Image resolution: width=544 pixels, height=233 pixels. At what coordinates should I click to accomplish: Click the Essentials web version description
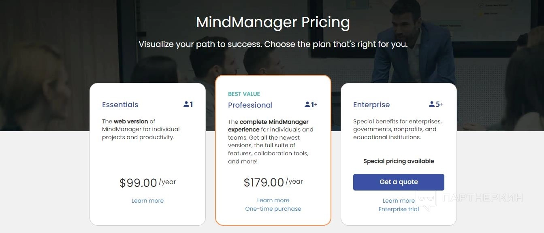pos(141,129)
